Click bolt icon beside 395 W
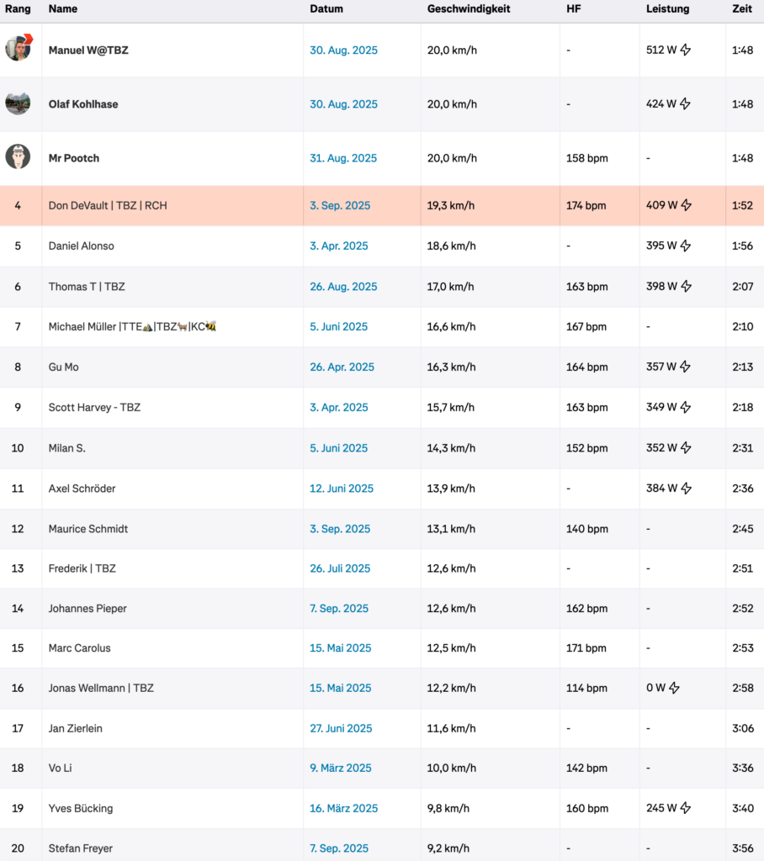The width and height of the screenshot is (764, 861). (686, 246)
